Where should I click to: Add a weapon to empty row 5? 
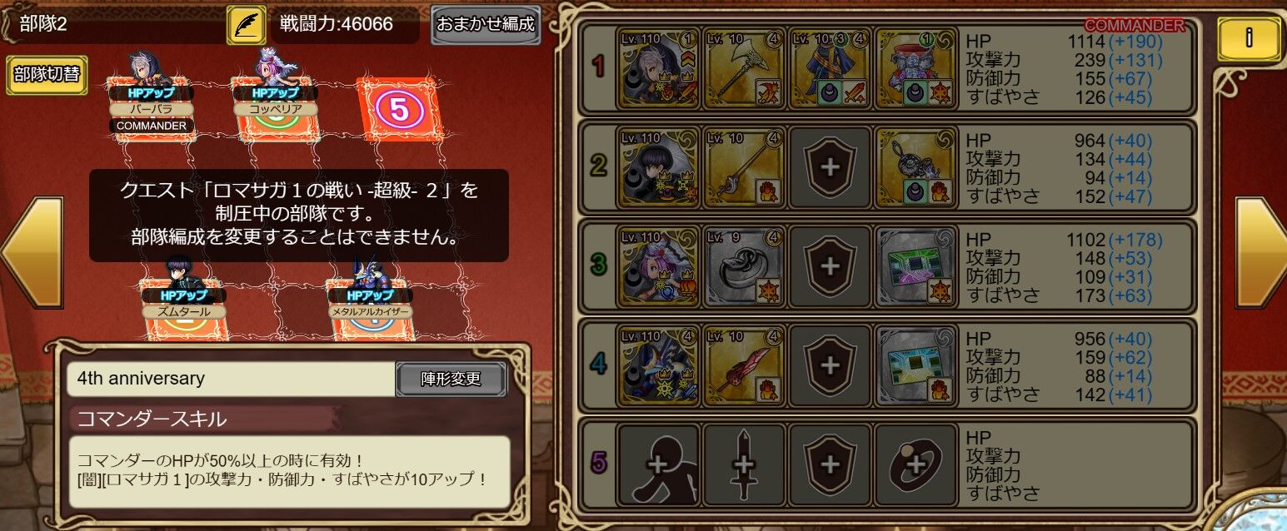click(x=744, y=464)
